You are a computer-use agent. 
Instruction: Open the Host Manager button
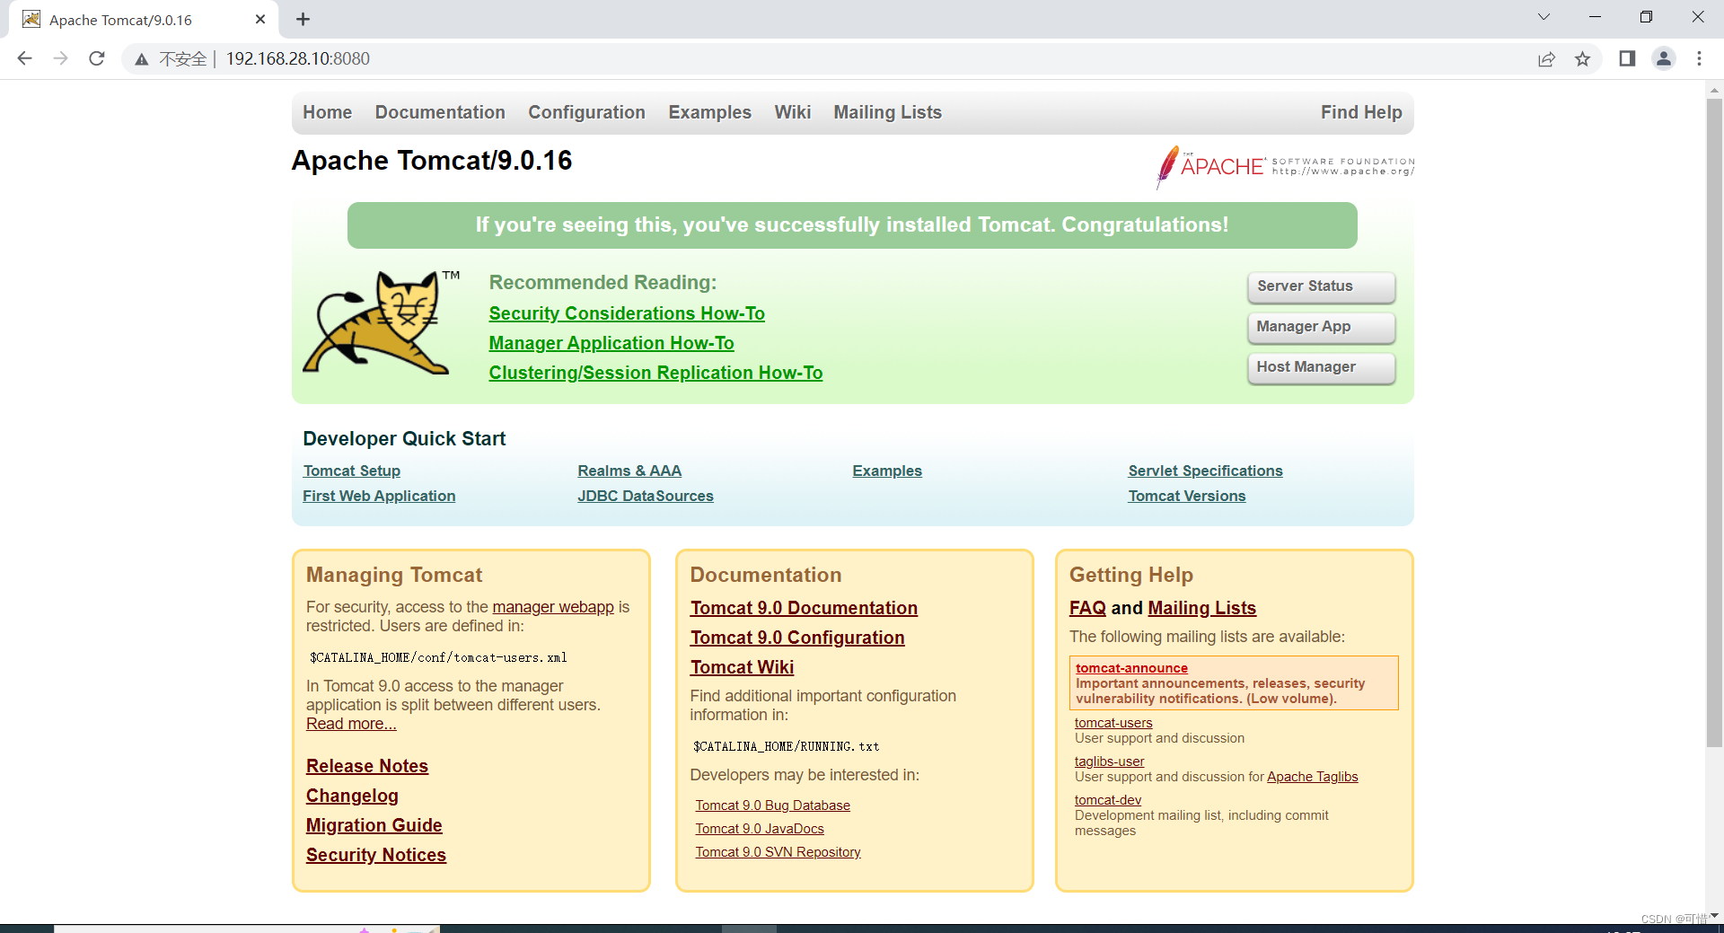coord(1321,367)
